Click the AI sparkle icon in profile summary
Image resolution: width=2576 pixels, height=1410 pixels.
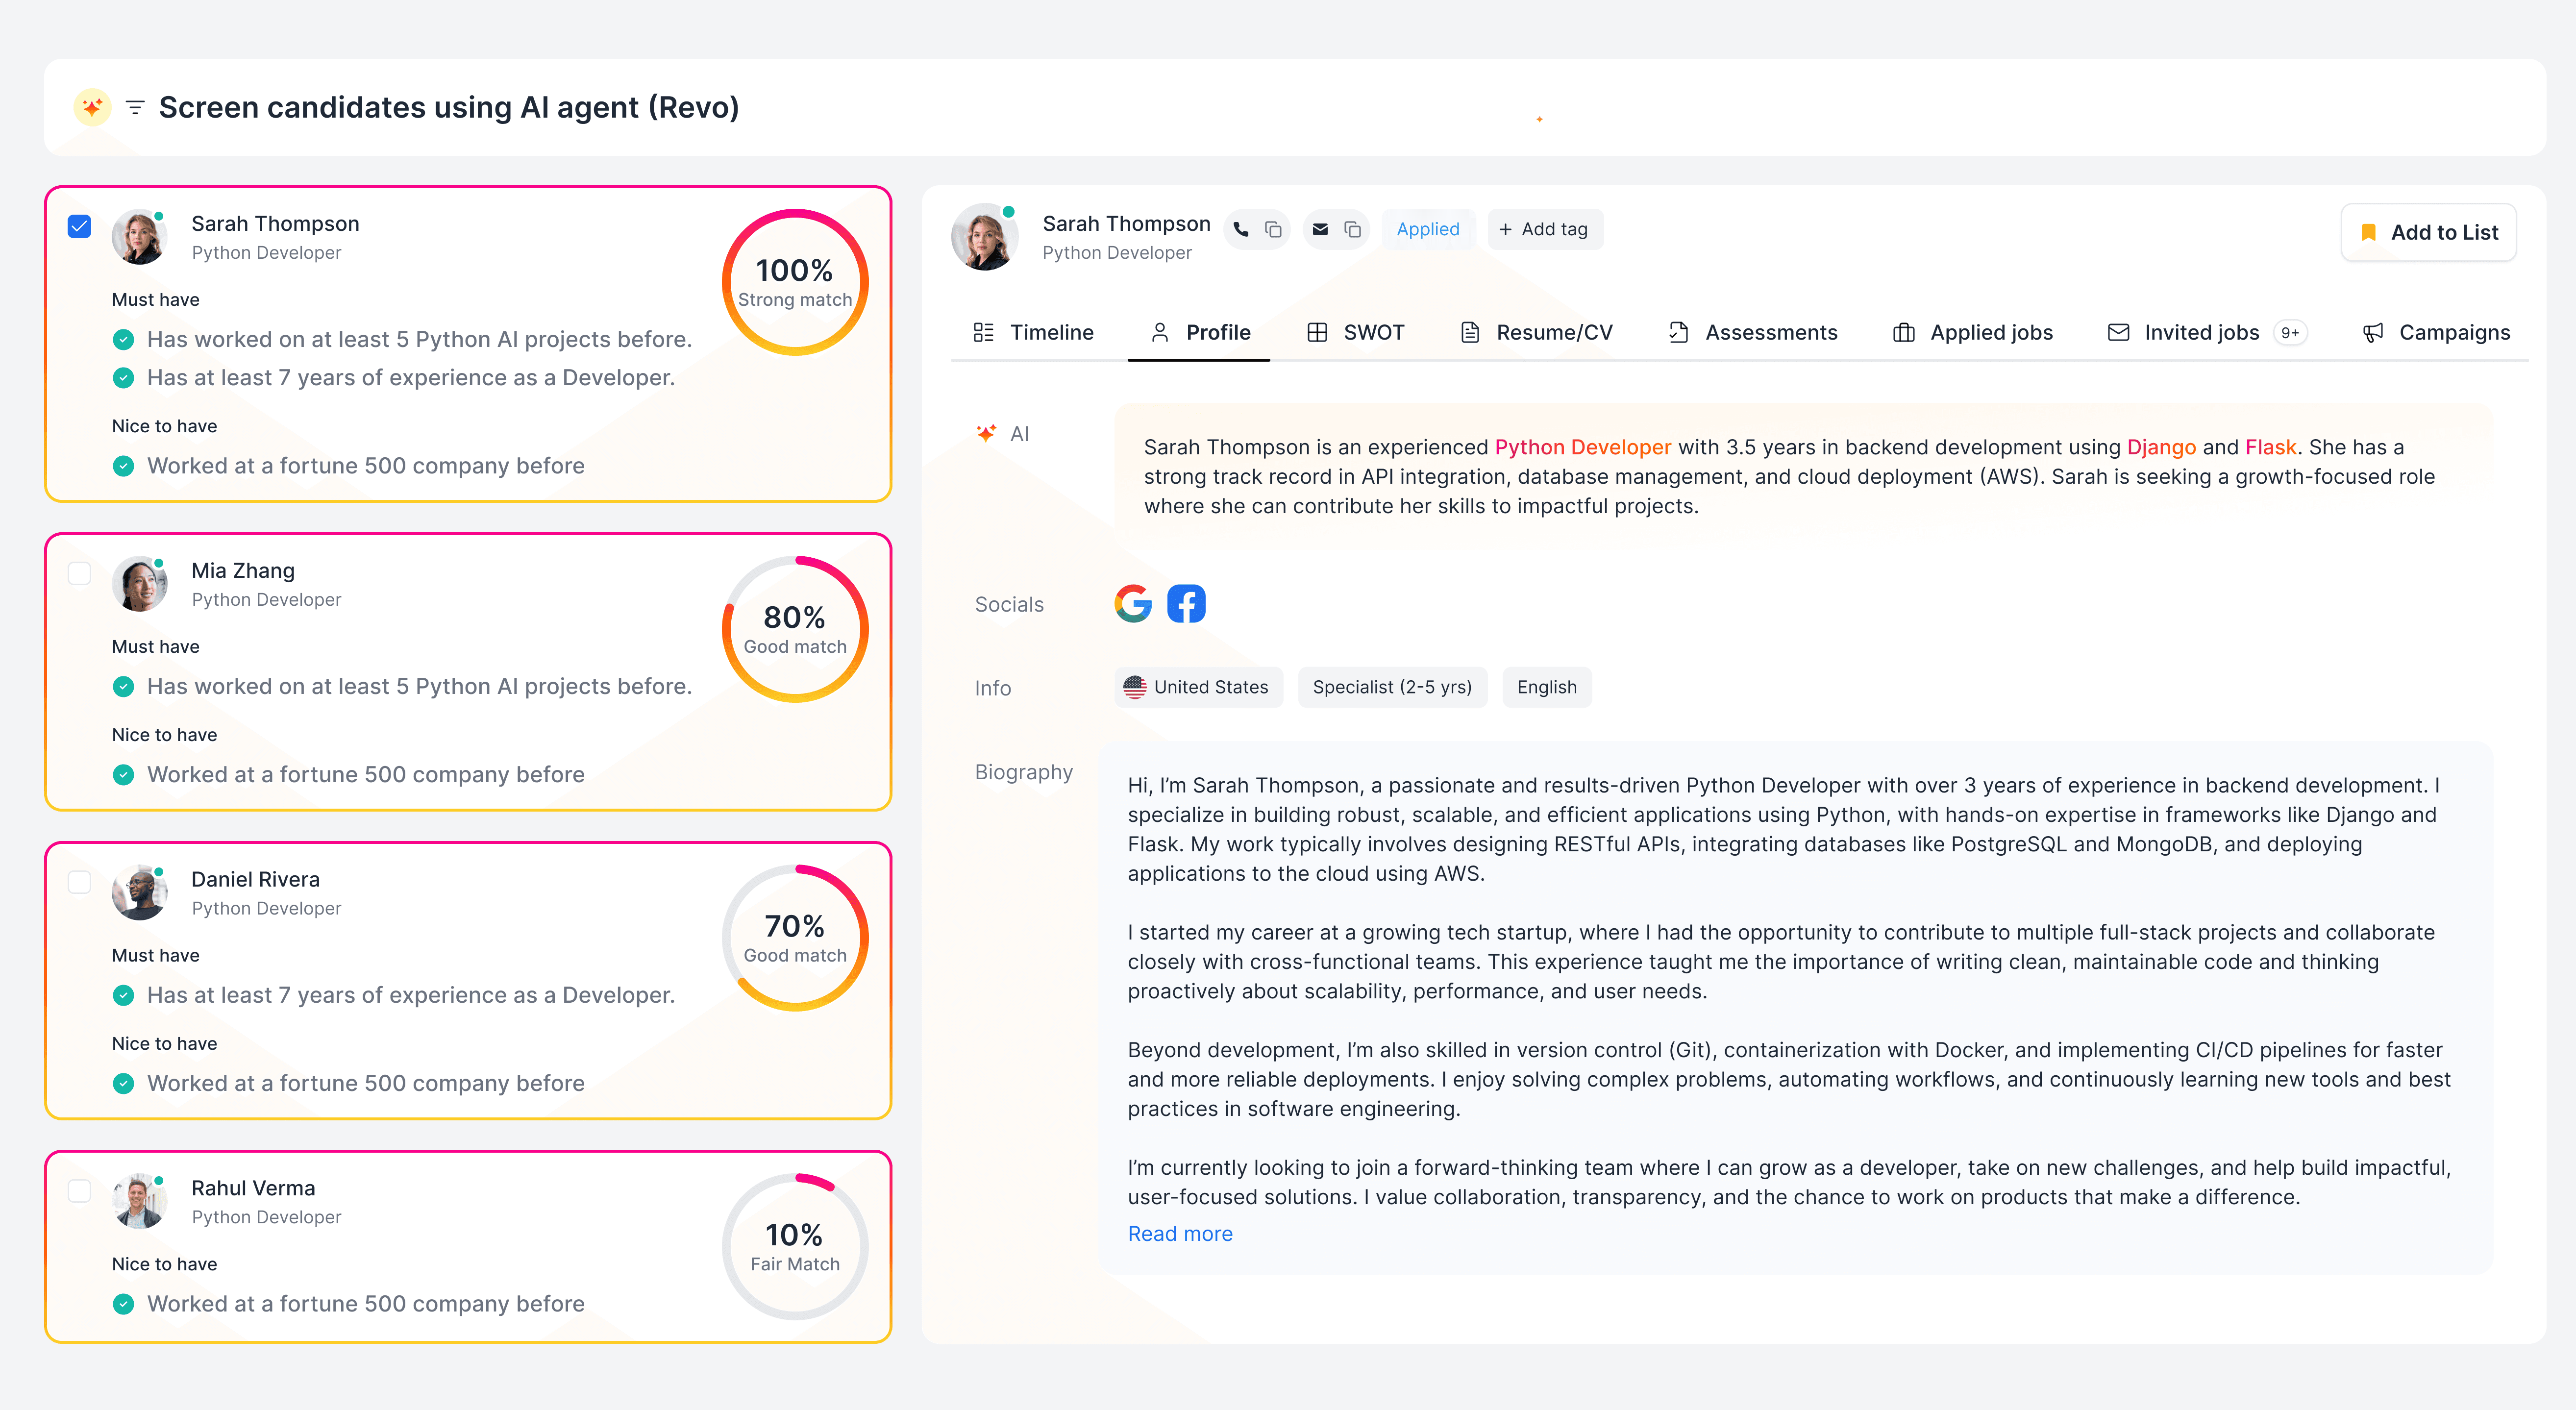pos(986,433)
